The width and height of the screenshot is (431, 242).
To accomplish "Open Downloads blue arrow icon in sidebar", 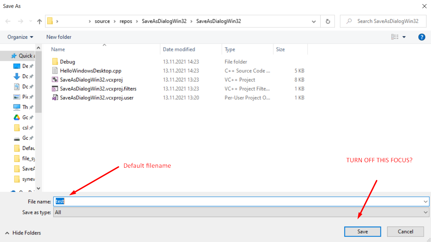I will [17, 76].
